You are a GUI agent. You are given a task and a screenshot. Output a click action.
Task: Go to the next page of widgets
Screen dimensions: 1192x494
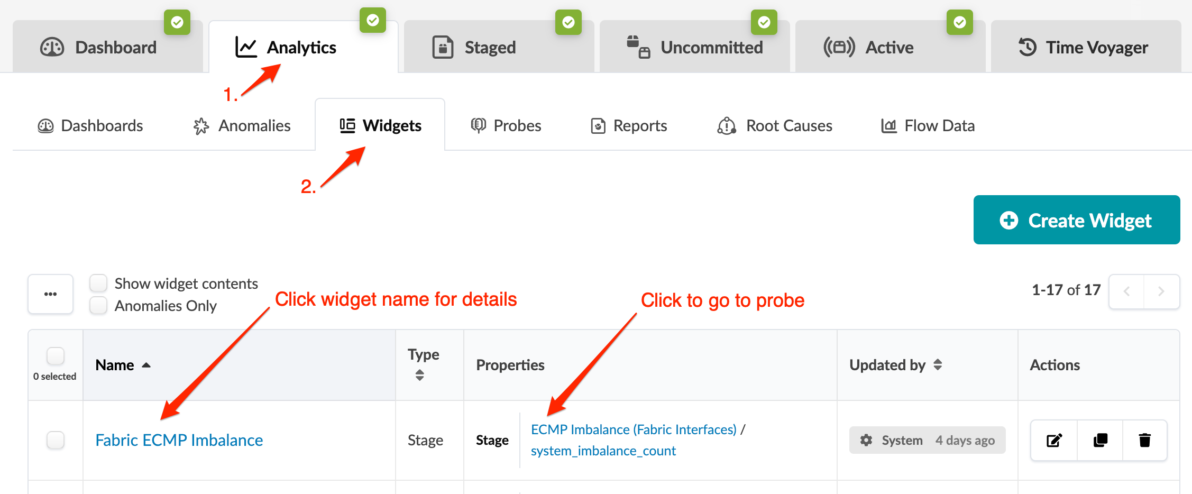pyautogui.click(x=1161, y=291)
